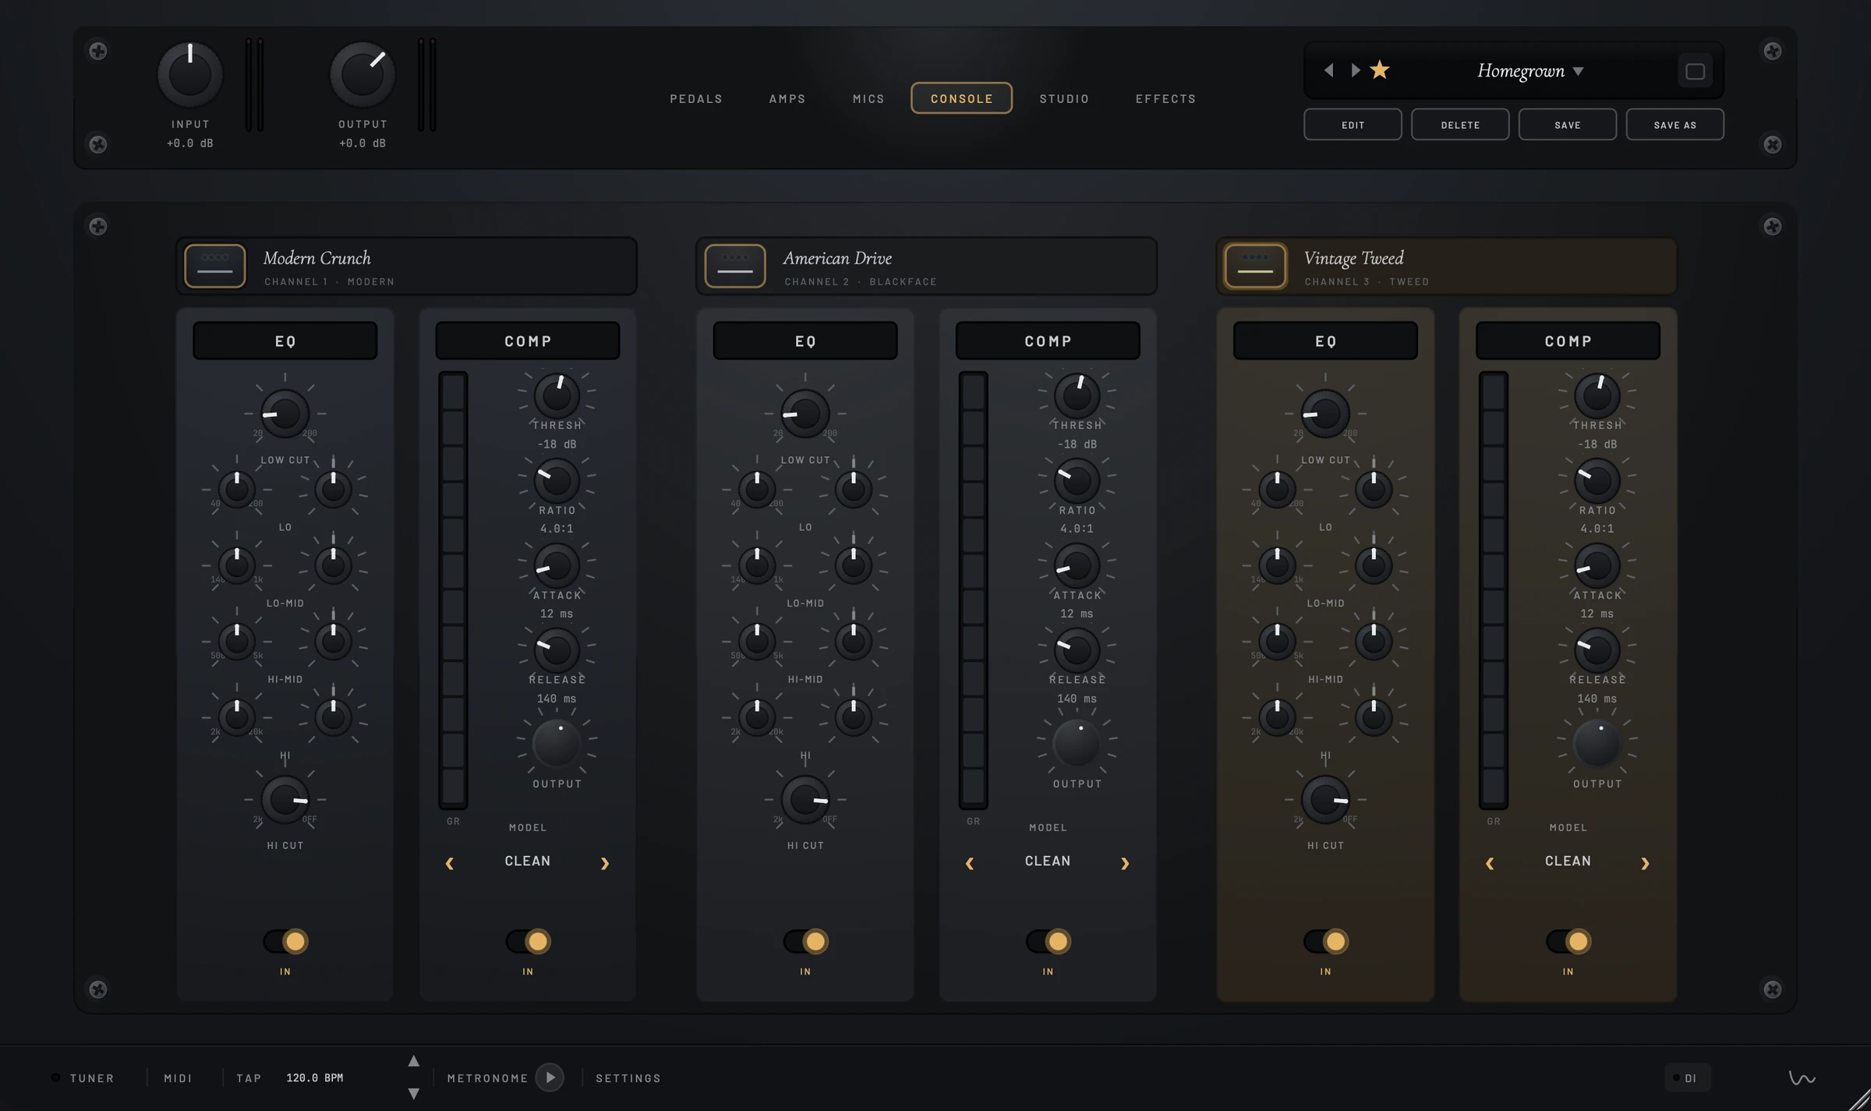Toggle the DI indicator button
The height and width of the screenshot is (1111, 1871).
pyautogui.click(x=1687, y=1077)
